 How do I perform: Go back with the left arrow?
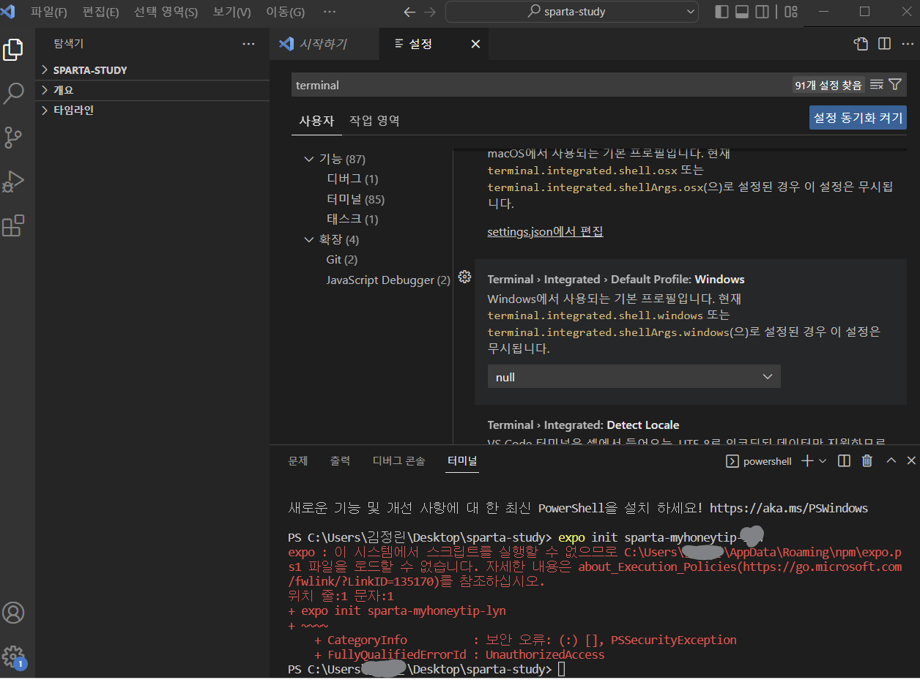(x=409, y=12)
